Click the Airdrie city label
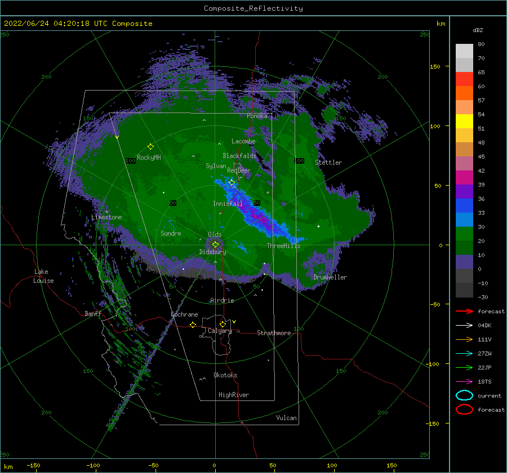Screen dimensions: 507x473 222,300
